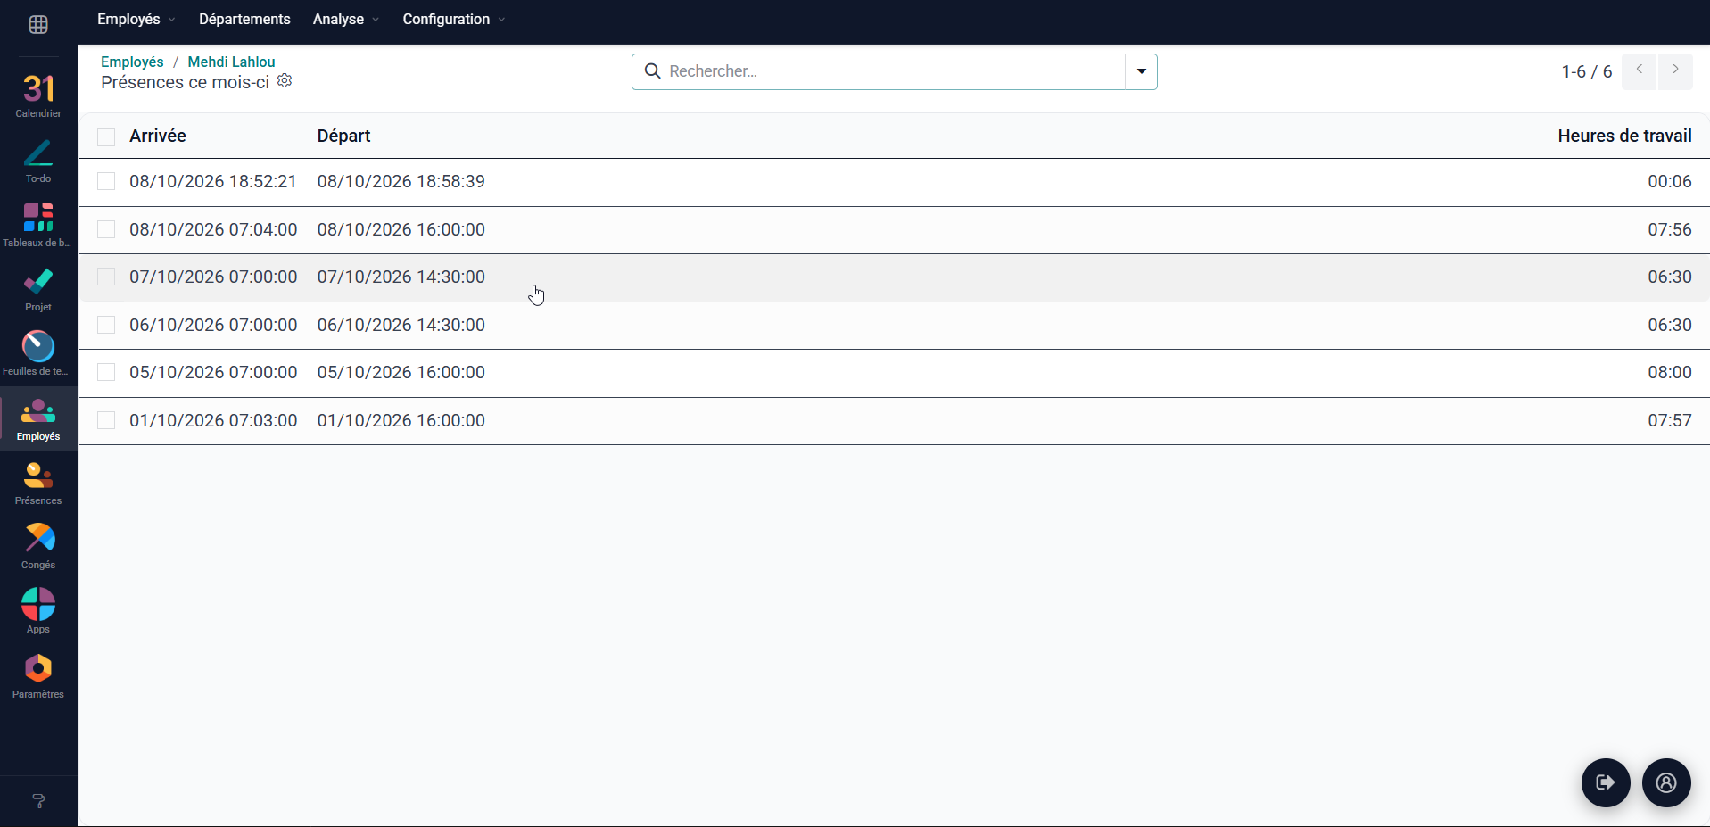Expand the Configuration menu
The height and width of the screenshot is (827, 1710).
click(x=454, y=19)
